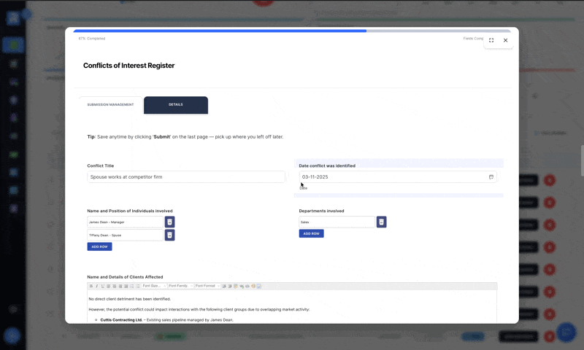Justify text in the editor
This screenshot has height=350, width=584.
coord(126,286)
